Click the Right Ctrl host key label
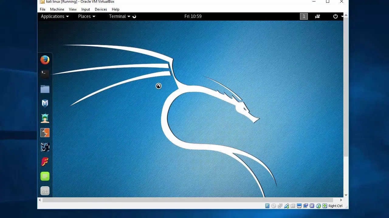 [x=336, y=206]
